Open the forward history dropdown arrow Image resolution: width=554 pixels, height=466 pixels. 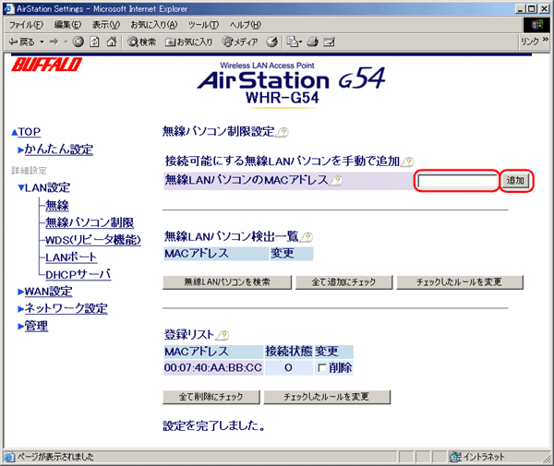point(66,42)
